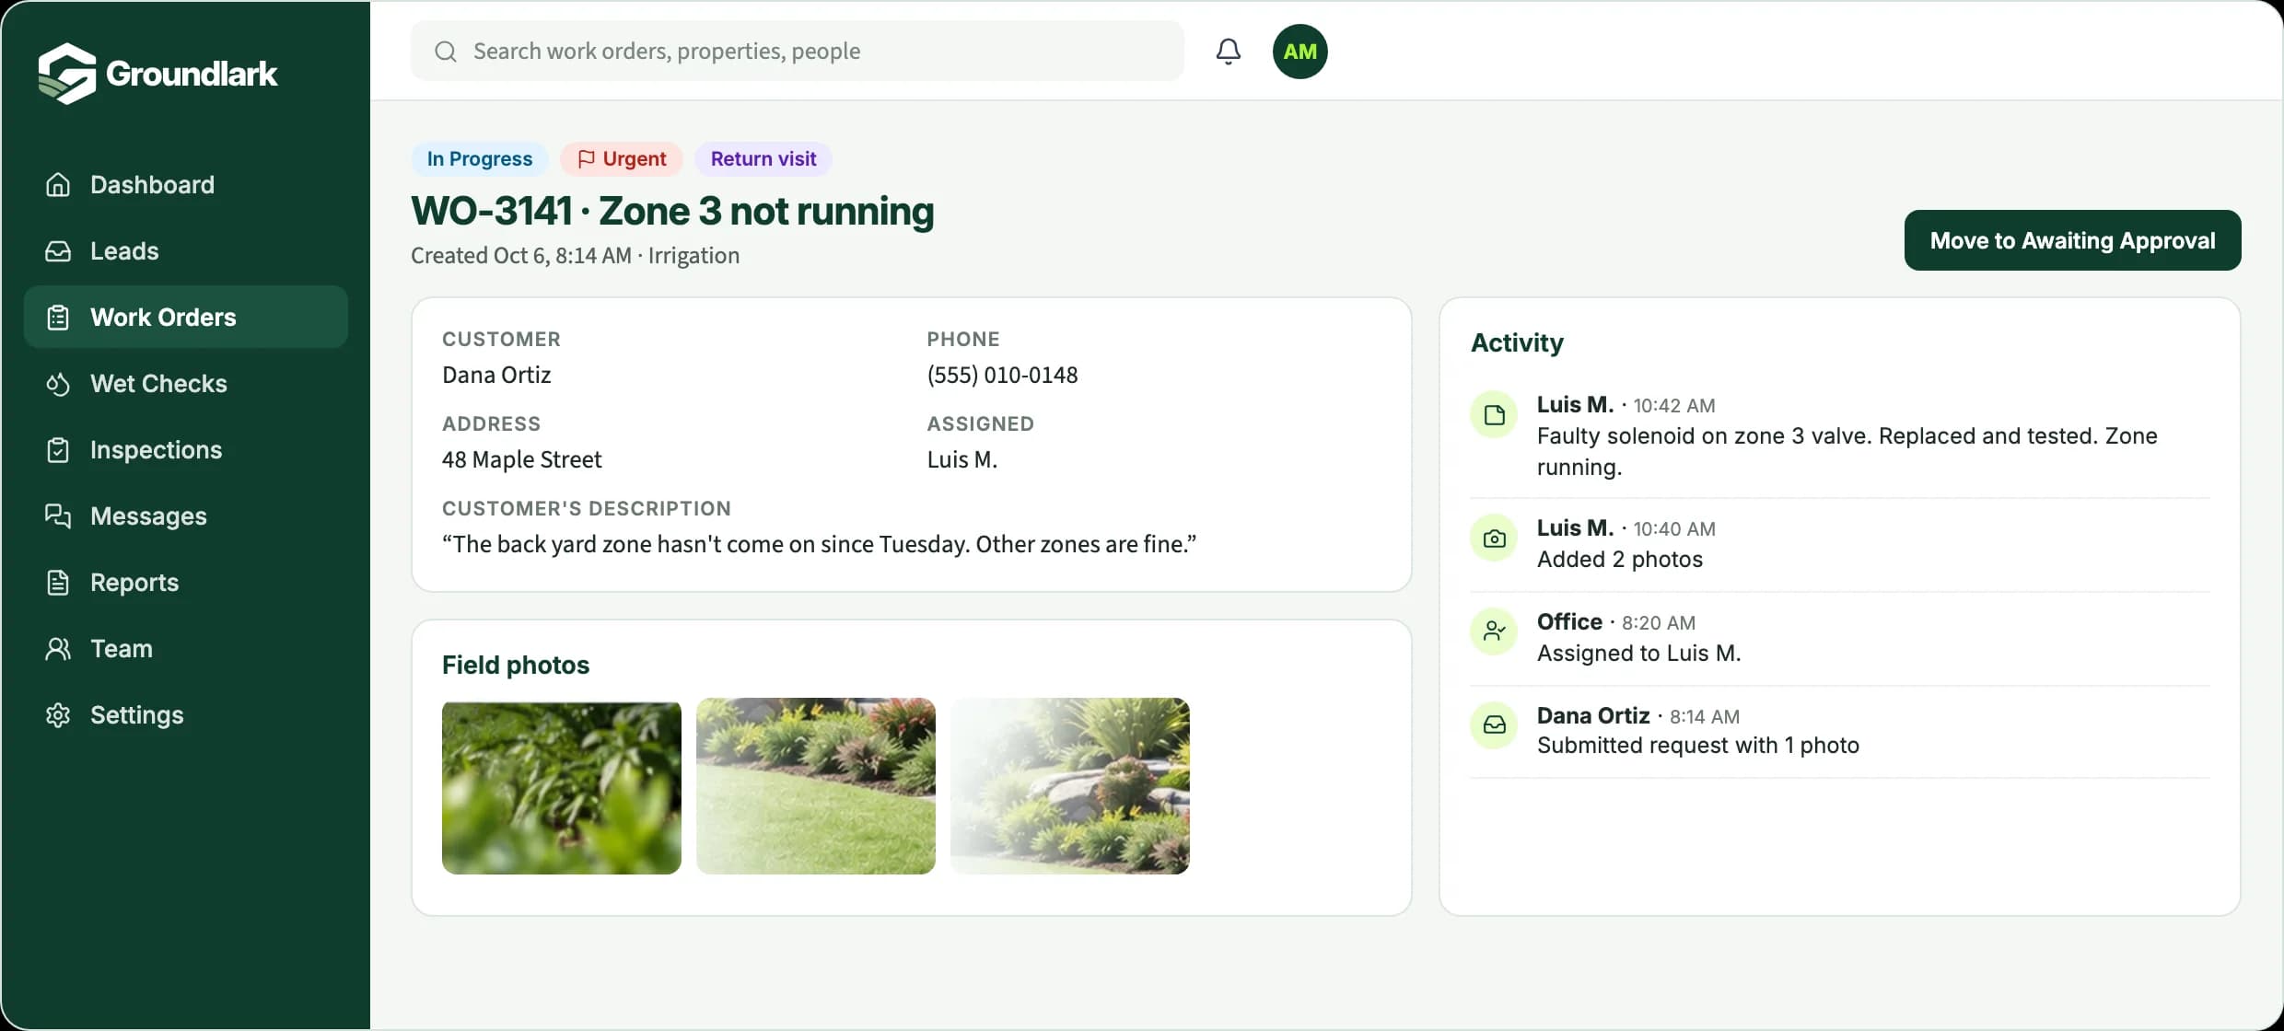Click the Leads inbox icon
Viewport: 2284px width, 1031px height.
click(58, 251)
